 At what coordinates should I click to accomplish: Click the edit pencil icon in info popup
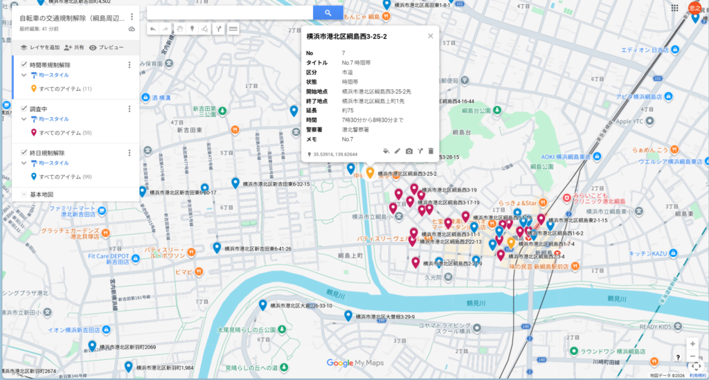(x=397, y=151)
